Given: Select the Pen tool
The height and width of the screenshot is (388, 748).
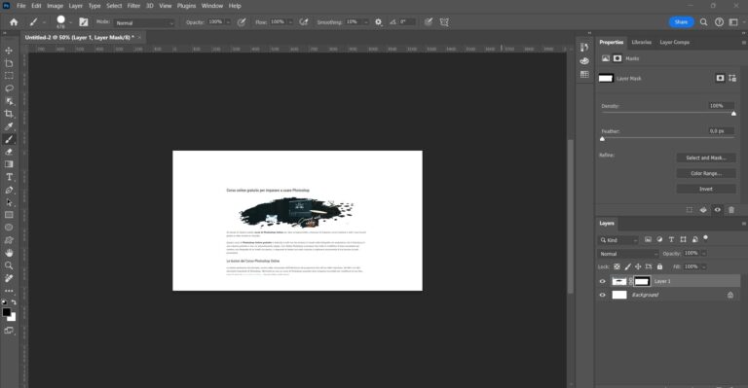Looking at the screenshot, I should tap(9, 190).
